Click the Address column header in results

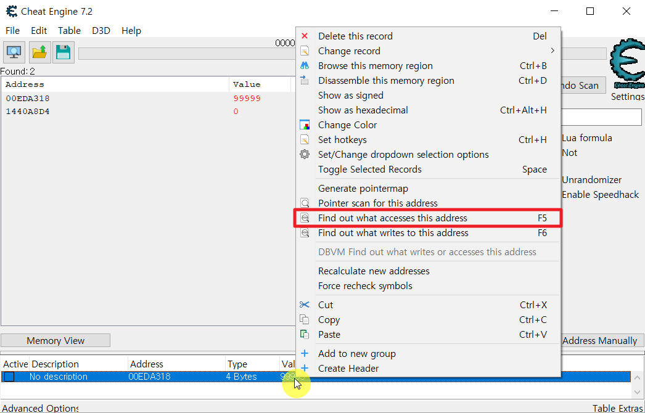coord(115,84)
